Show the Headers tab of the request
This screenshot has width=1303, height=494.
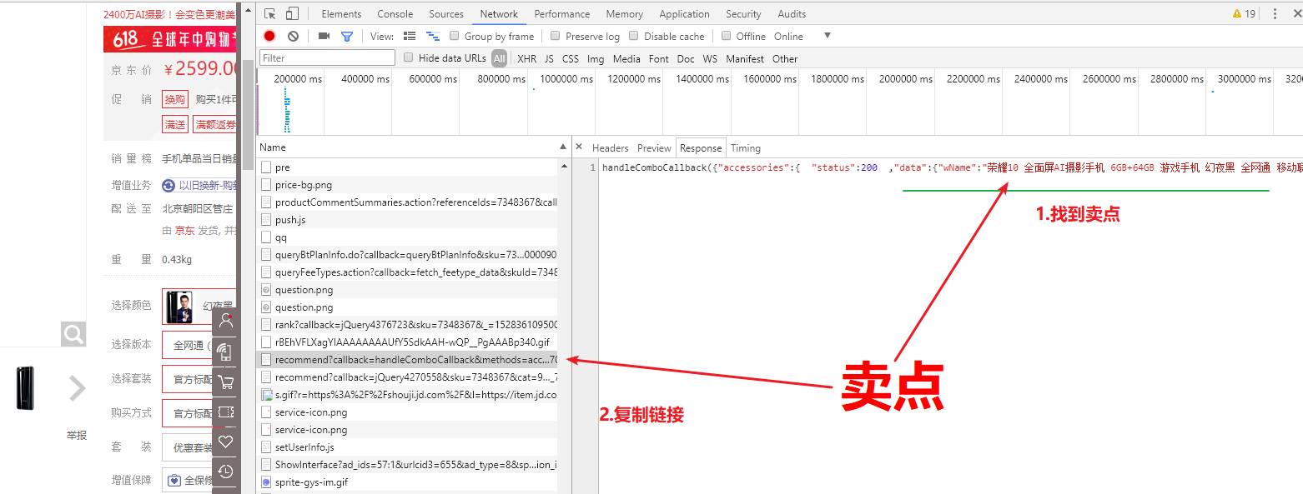tap(611, 147)
